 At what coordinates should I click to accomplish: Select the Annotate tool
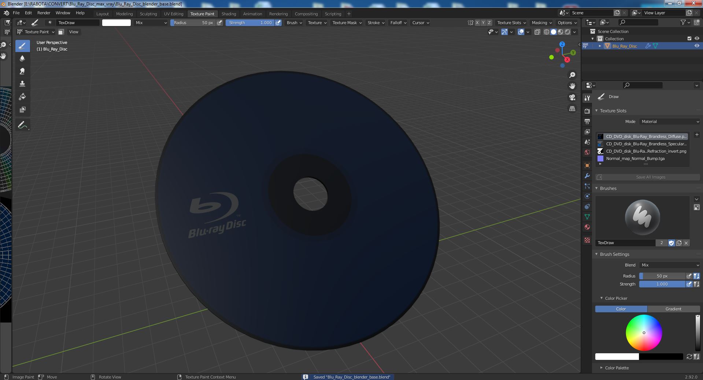(x=22, y=125)
